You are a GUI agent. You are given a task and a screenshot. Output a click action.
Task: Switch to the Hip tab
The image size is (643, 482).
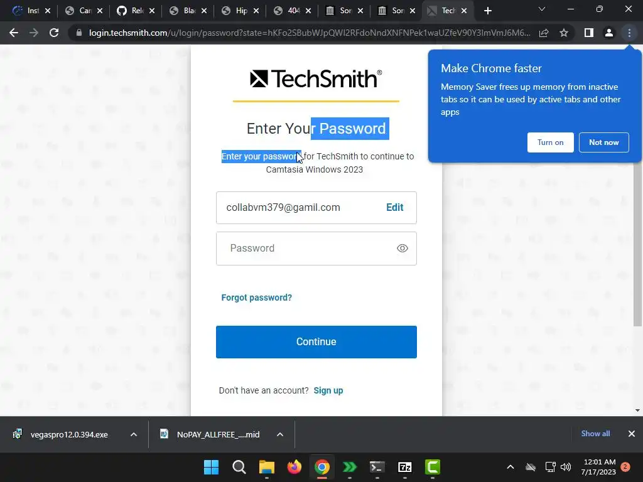click(x=235, y=11)
